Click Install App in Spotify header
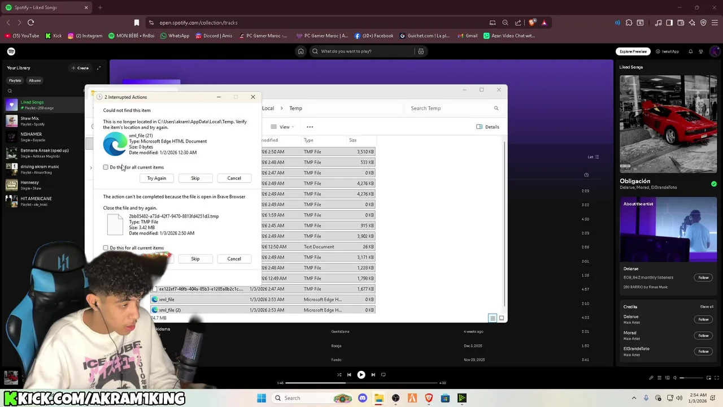 [x=668, y=51]
